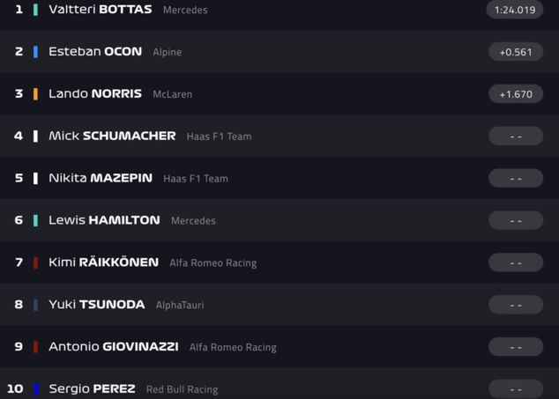Open Kimi Räikkönen driver entry
559x399 pixels.
click(x=103, y=262)
